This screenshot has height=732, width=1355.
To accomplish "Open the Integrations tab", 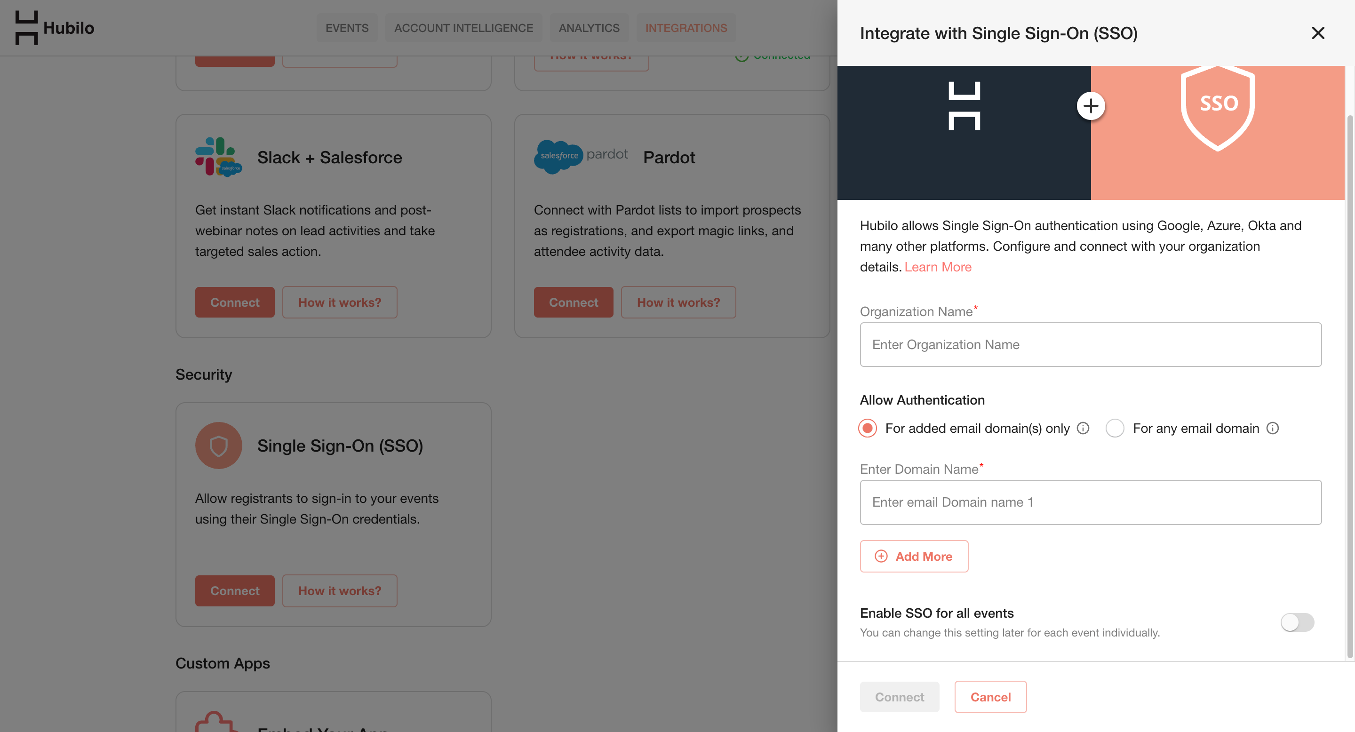I will pyautogui.click(x=686, y=28).
